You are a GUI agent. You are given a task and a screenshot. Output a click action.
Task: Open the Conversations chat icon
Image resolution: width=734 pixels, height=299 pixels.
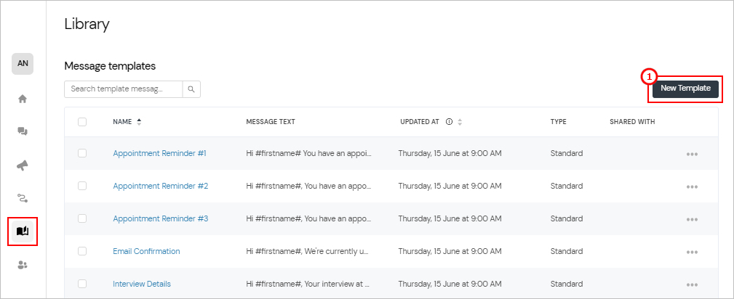click(23, 131)
